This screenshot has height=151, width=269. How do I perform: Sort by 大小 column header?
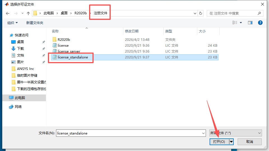(x=202, y=31)
